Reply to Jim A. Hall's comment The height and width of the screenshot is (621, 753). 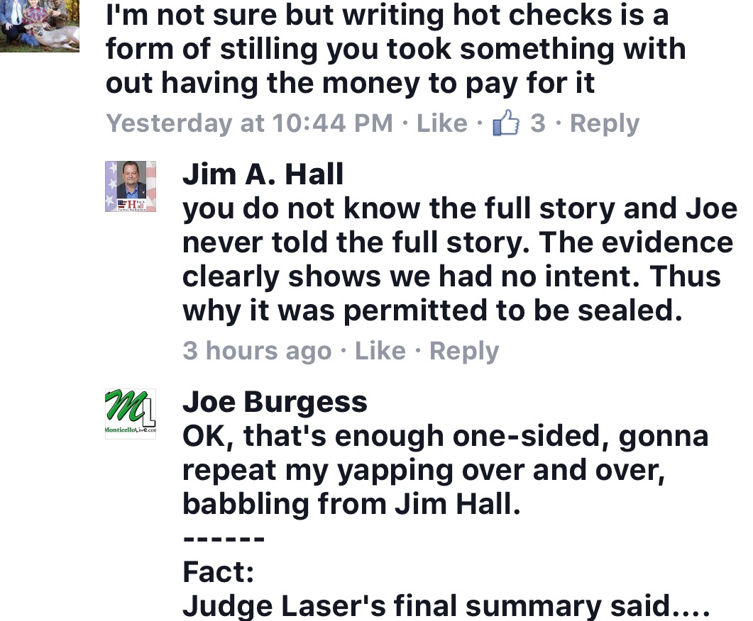(x=464, y=351)
